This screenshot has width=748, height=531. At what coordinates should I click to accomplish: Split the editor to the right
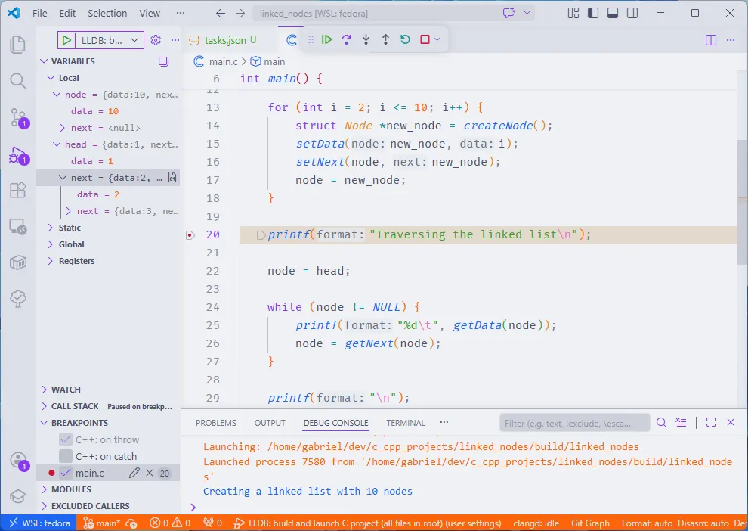pos(711,40)
